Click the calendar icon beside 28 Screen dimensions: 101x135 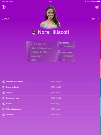pyautogui.click(x=60, y=60)
